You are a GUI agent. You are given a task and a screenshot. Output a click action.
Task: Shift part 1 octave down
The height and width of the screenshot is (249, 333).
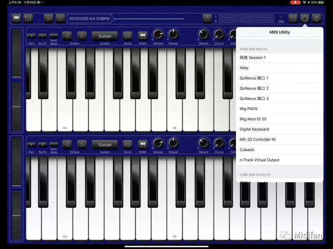click(x=67, y=36)
